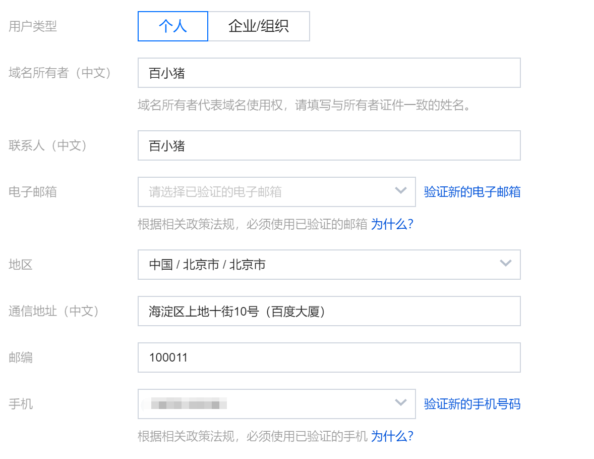
Task: Select the 个人 user type
Action: [173, 26]
